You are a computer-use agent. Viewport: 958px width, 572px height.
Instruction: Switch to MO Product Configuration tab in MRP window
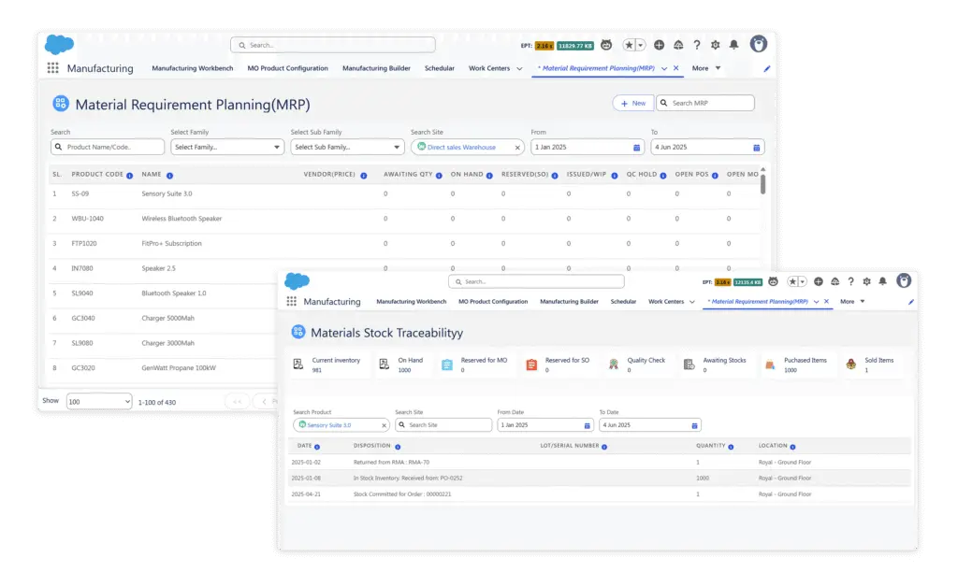[x=288, y=68]
